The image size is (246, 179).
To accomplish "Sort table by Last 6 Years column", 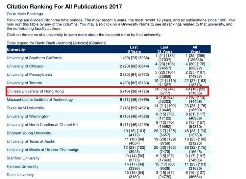I will [x=134, y=49].
